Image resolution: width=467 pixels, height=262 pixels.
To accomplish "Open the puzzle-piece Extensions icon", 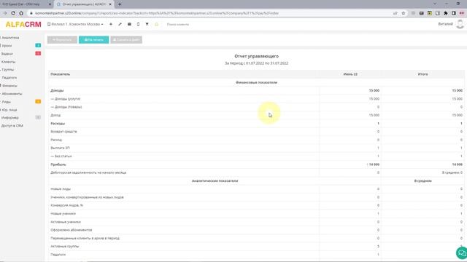I will (x=446, y=13).
